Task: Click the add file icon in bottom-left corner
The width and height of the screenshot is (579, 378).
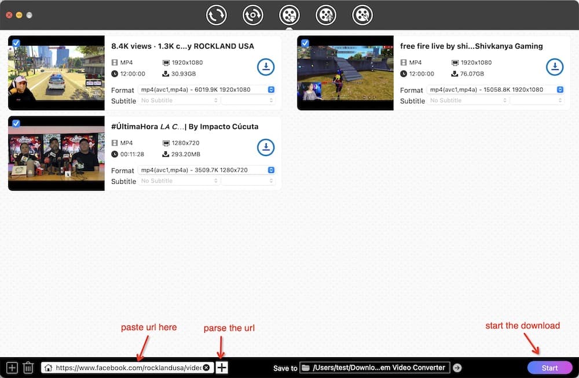Action: 12,368
